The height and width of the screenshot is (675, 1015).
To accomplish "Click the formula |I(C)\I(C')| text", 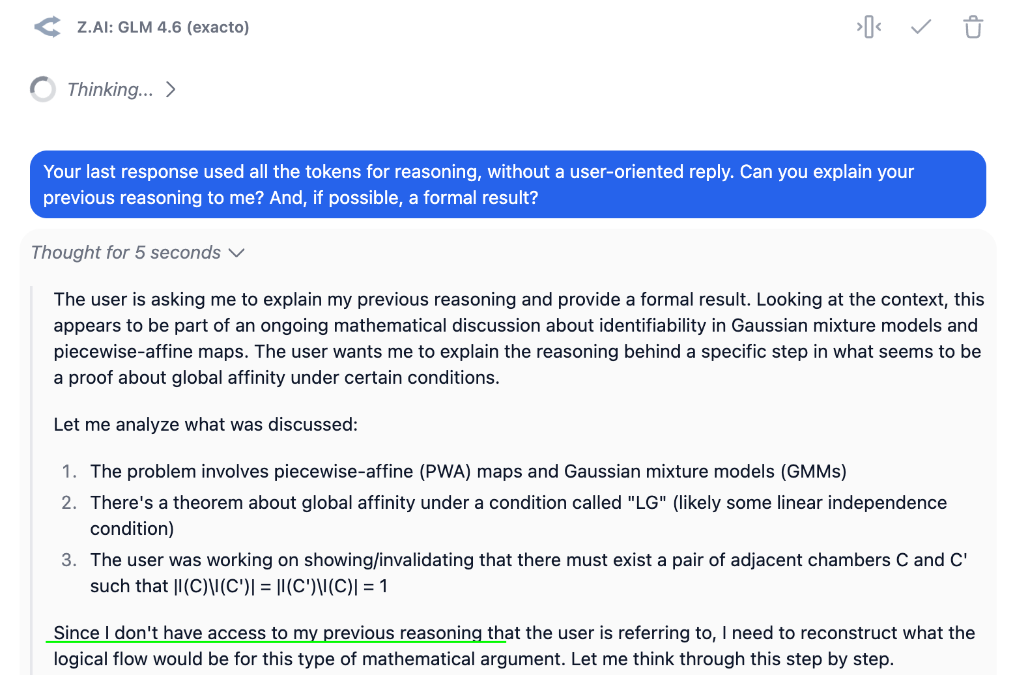I will 214,586.
